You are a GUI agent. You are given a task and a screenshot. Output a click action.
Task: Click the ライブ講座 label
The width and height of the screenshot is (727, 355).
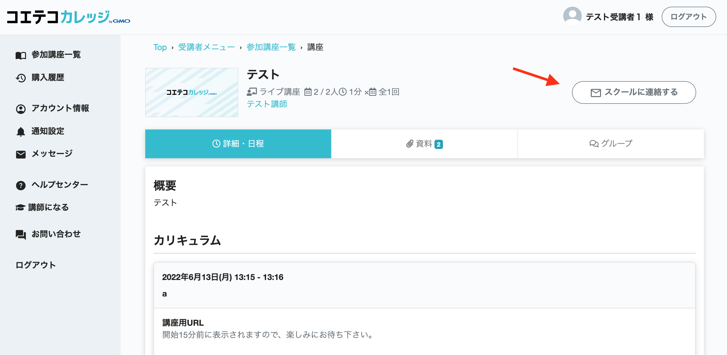(280, 92)
